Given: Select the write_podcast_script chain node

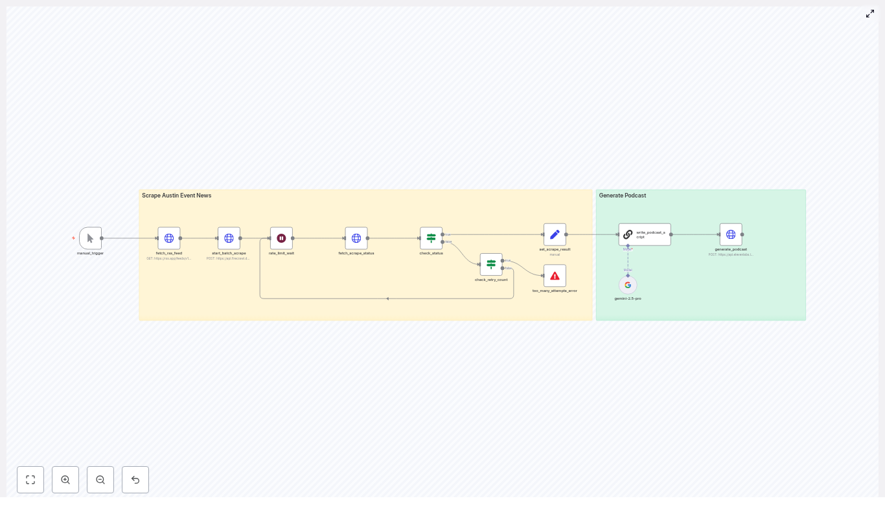Looking at the screenshot, I should (645, 234).
